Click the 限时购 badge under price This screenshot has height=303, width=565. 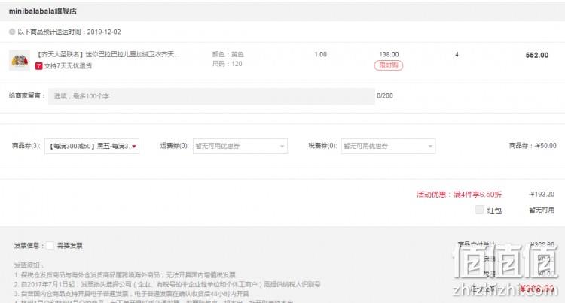coord(389,65)
